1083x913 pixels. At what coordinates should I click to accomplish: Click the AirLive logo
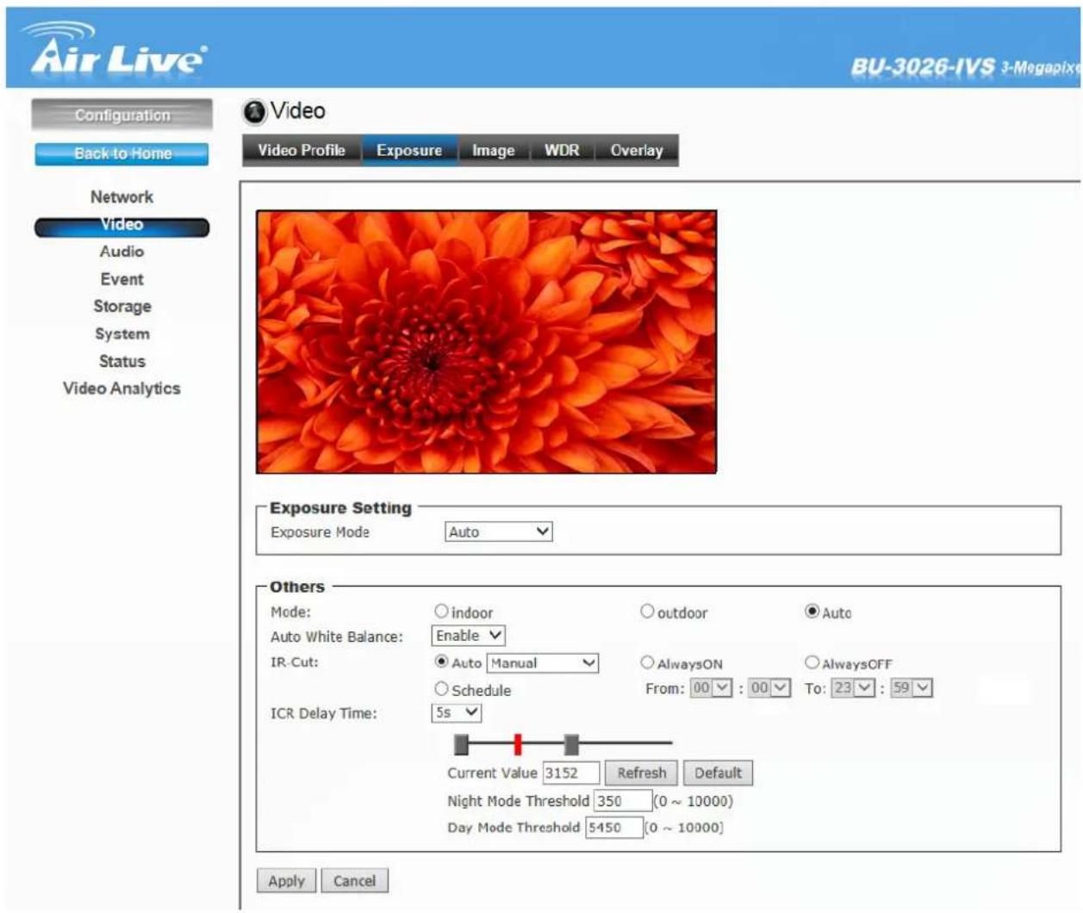coord(119,50)
